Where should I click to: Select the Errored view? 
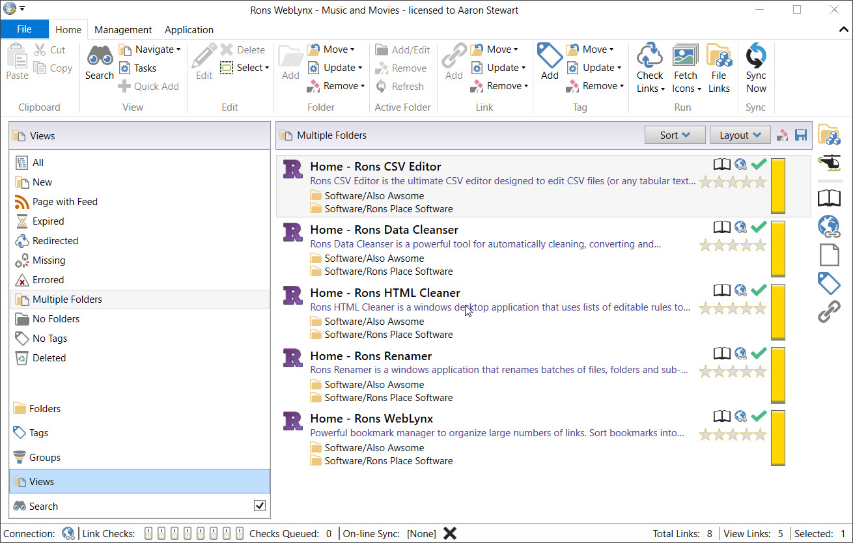[139, 280]
